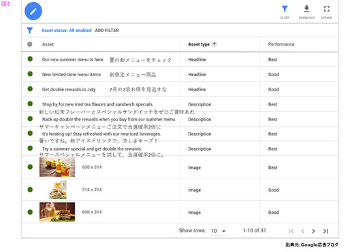
Task: Click ADD FILTER
Action: pos(107,31)
